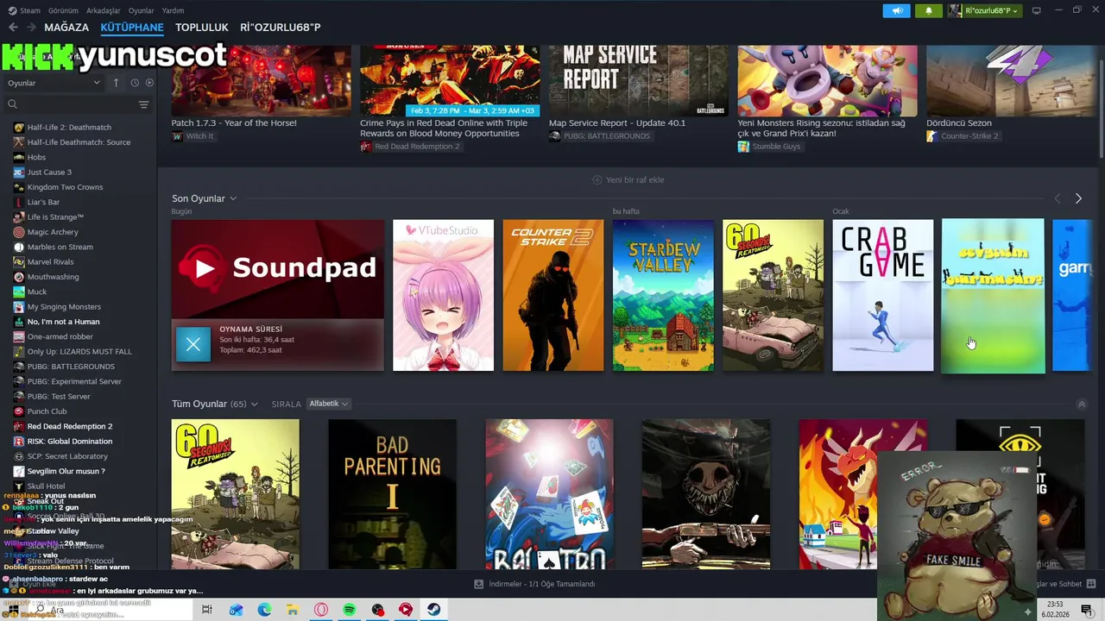The height and width of the screenshot is (621, 1105).
Task: Open the Balatro game cover
Action: pyautogui.click(x=549, y=494)
